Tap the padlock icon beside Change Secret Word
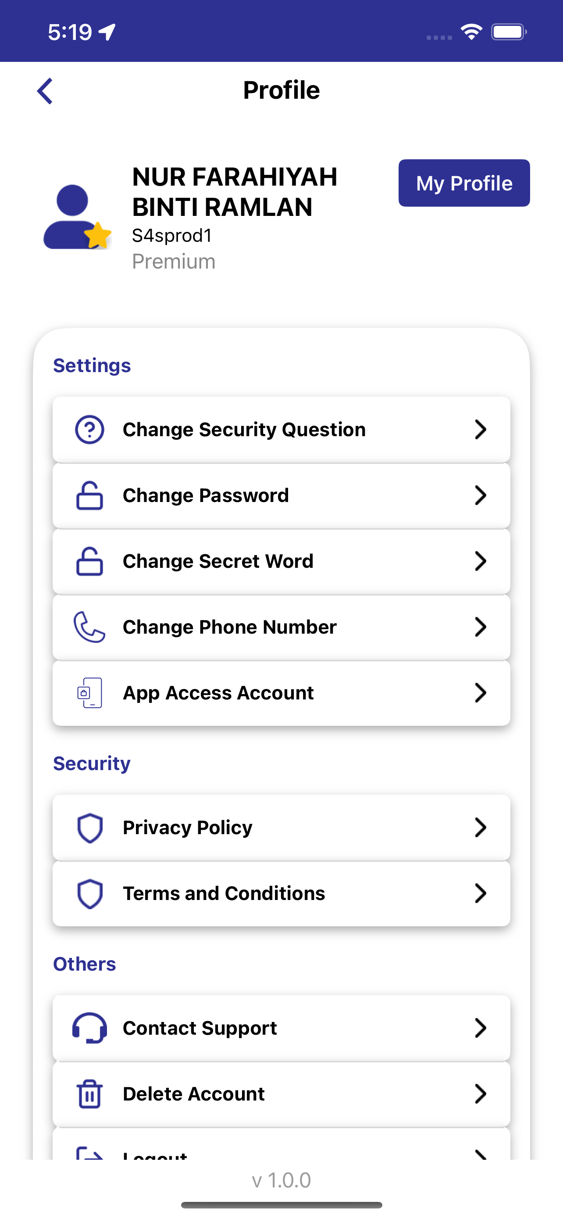Viewport: 563px width, 1219px height. pyautogui.click(x=90, y=561)
